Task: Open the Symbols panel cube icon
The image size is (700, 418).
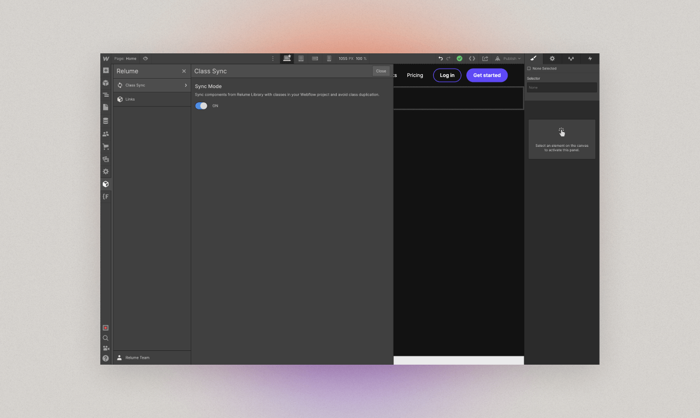Action: [106, 83]
